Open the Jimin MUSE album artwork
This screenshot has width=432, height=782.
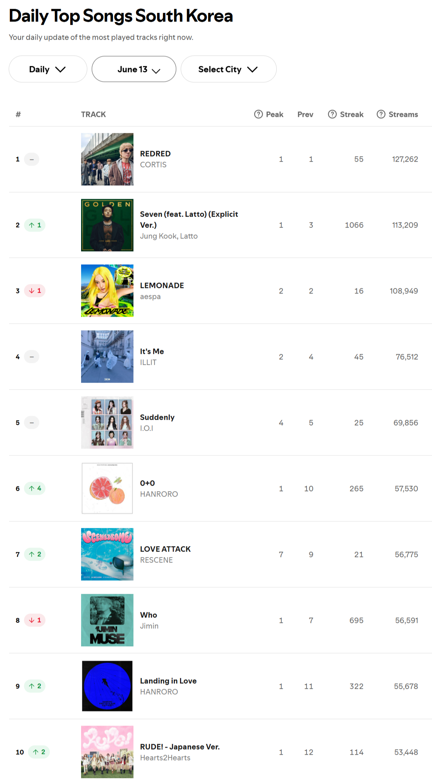(107, 620)
